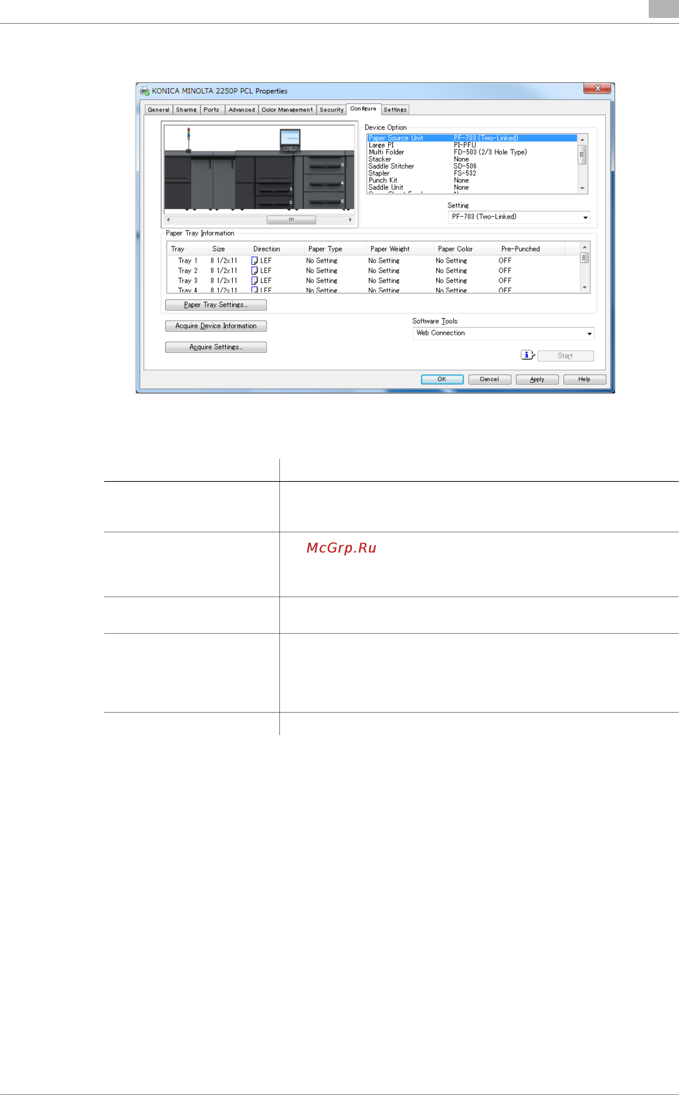Click the Acquire Settings button

(216, 347)
